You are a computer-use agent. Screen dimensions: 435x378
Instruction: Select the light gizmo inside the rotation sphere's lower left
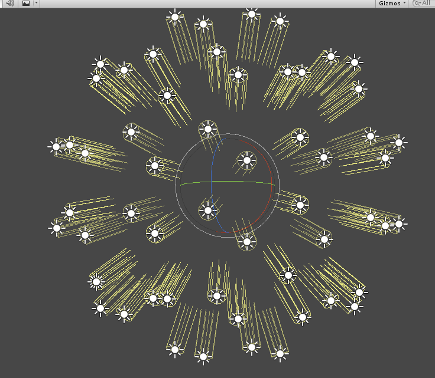(207, 209)
